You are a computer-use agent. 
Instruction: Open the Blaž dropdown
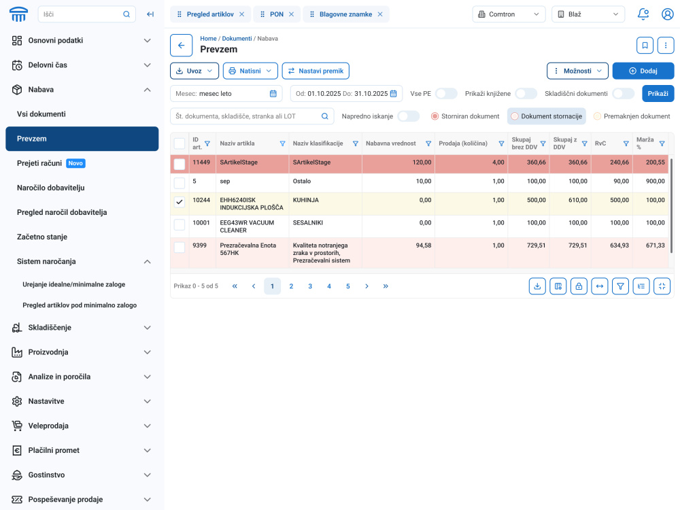coord(588,14)
